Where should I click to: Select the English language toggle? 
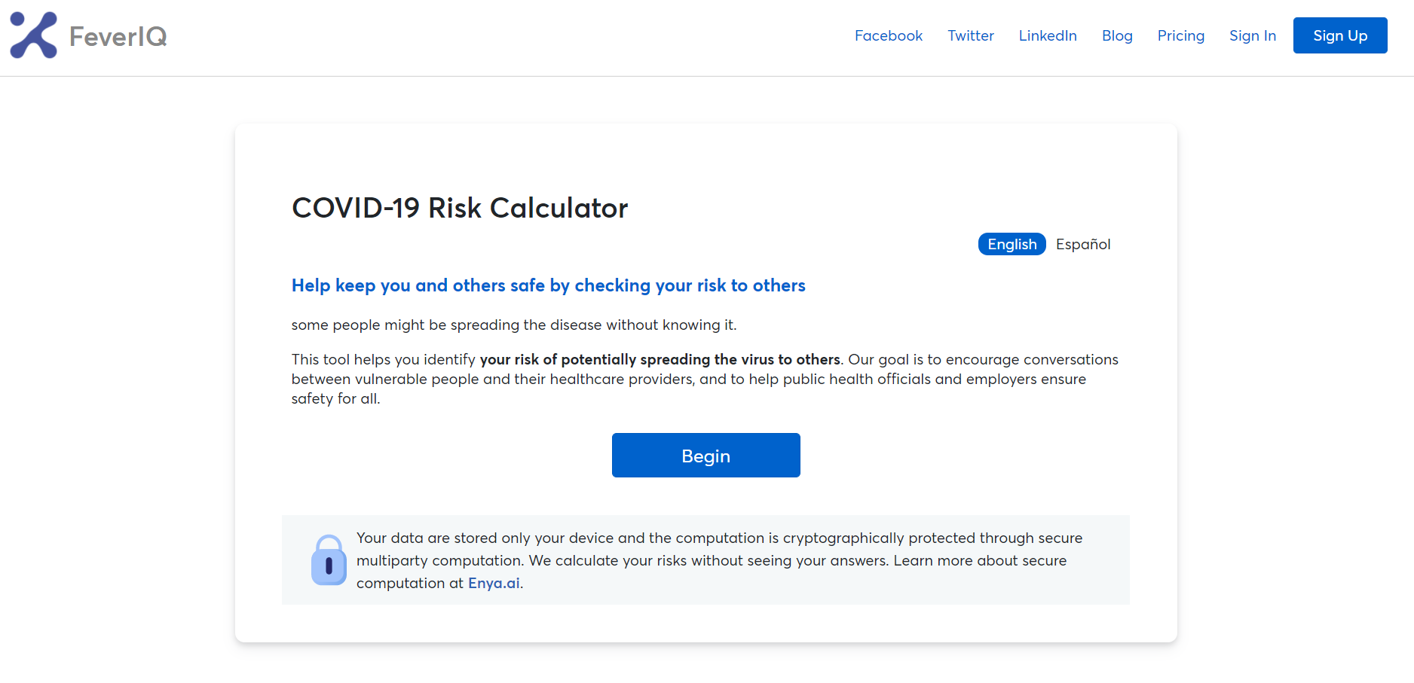pos(1012,244)
